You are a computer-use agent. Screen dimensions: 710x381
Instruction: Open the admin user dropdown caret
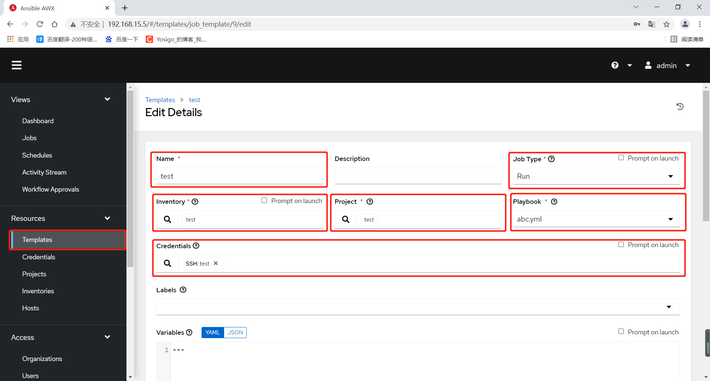(x=687, y=65)
